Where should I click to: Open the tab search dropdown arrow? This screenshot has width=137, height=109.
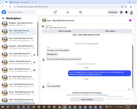pyautogui.click(x=2, y=2)
